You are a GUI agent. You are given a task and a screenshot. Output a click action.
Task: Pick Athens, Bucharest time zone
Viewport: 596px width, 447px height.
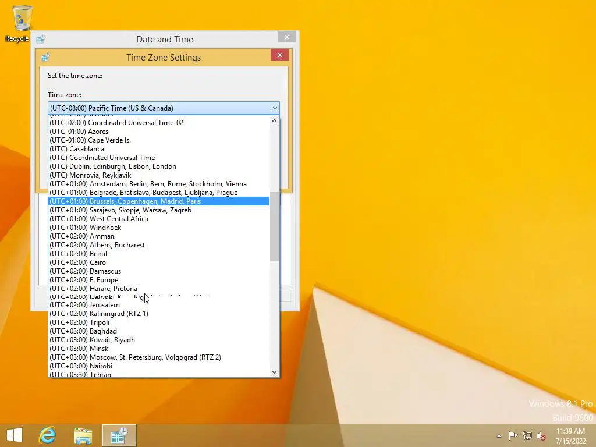pos(159,245)
